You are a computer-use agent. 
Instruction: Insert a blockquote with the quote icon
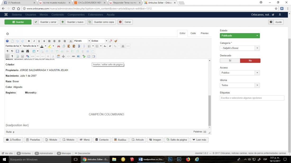click(71, 41)
